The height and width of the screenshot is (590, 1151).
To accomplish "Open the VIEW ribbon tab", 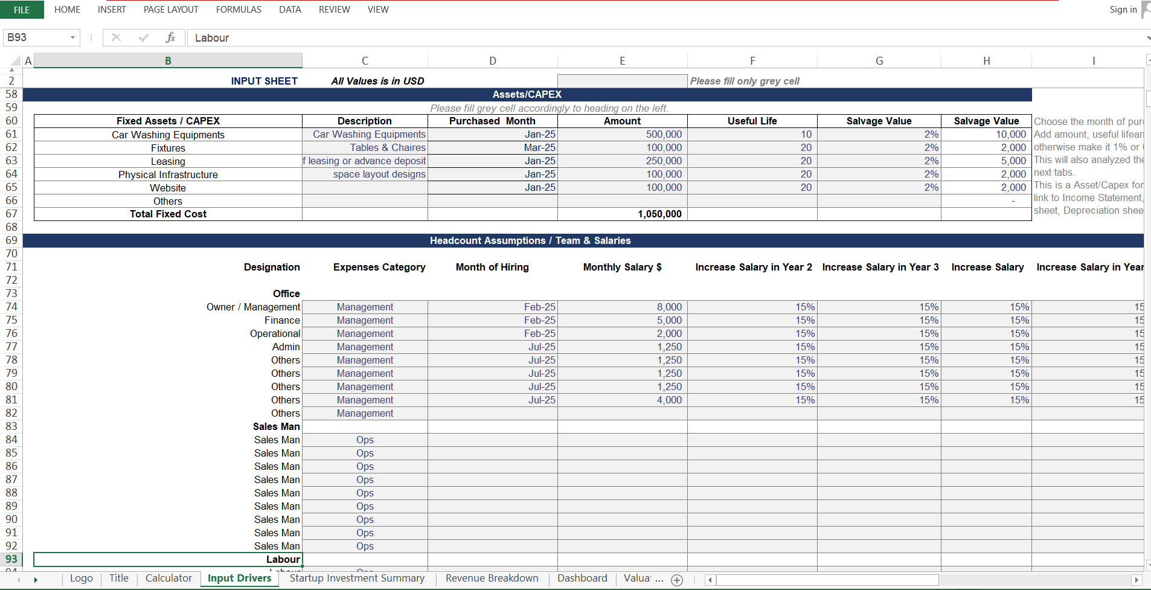I will (x=378, y=10).
